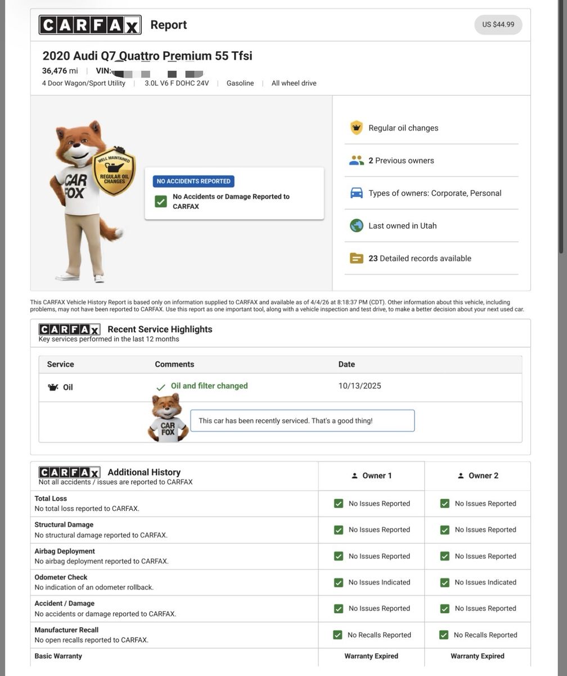Image resolution: width=567 pixels, height=676 pixels.
Task: Click the US $44.99 price button
Action: (498, 25)
